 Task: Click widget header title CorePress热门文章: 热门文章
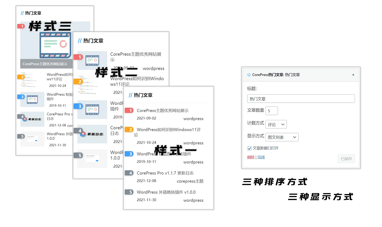[x=276, y=75]
